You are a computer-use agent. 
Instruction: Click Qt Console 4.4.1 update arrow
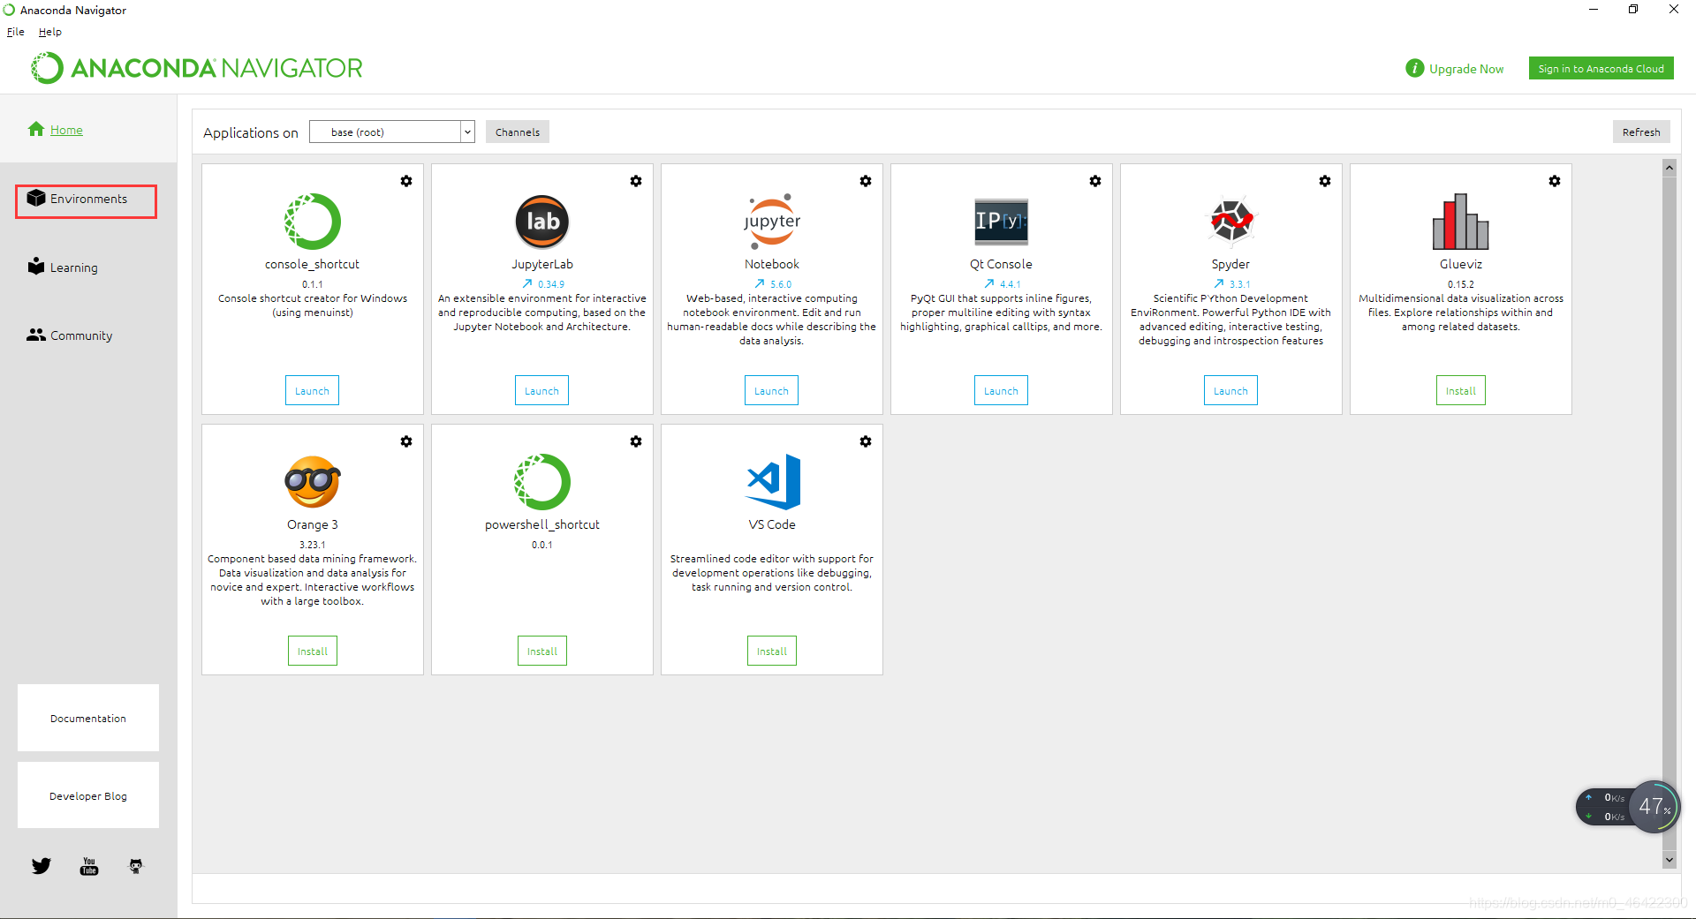coord(989,283)
